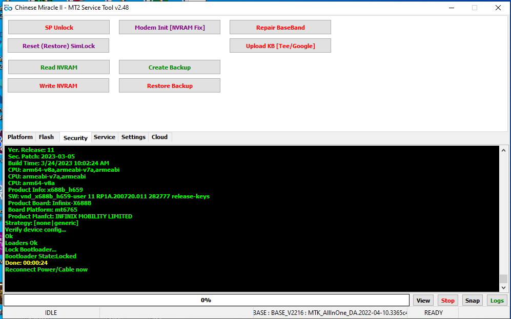Switch to the Platform tab
This screenshot has height=319, width=511.
pyautogui.click(x=20, y=137)
